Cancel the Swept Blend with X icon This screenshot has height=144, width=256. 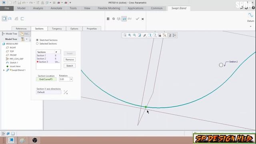143,19
